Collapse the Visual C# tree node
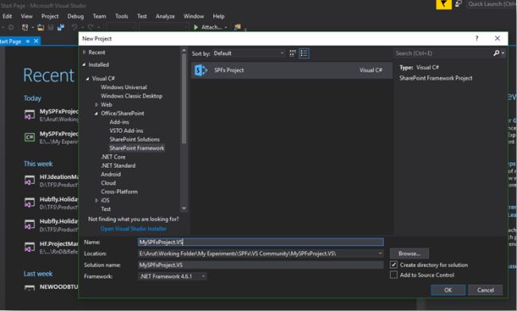The width and height of the screenshot is (517, 311). coord(87,79)
